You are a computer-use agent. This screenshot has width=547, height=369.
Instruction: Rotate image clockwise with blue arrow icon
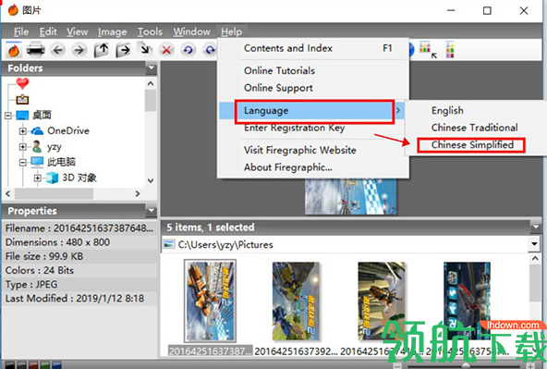tap(210, 50)
